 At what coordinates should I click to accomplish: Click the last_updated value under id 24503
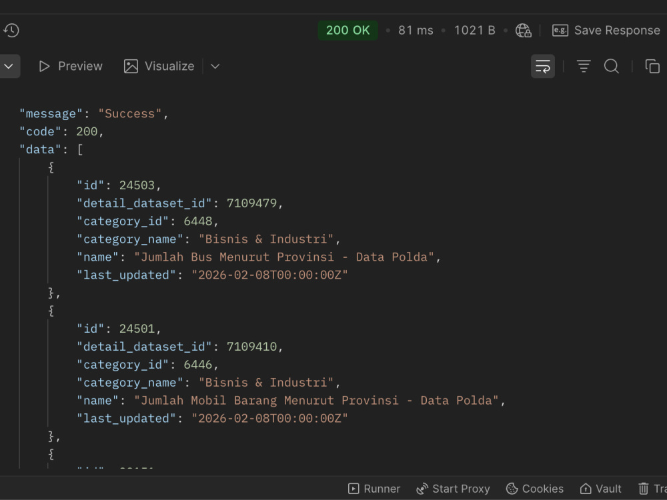coord(269,275)
